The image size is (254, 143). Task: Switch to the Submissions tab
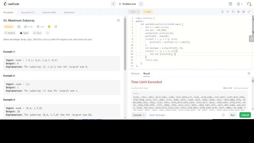[69, 12]
